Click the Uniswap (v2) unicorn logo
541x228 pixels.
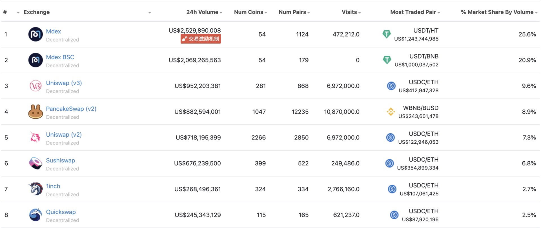click(x=36, y=137)
